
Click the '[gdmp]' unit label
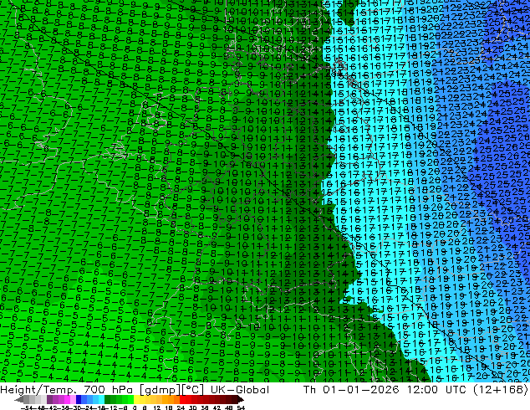(x=159, y=390)
